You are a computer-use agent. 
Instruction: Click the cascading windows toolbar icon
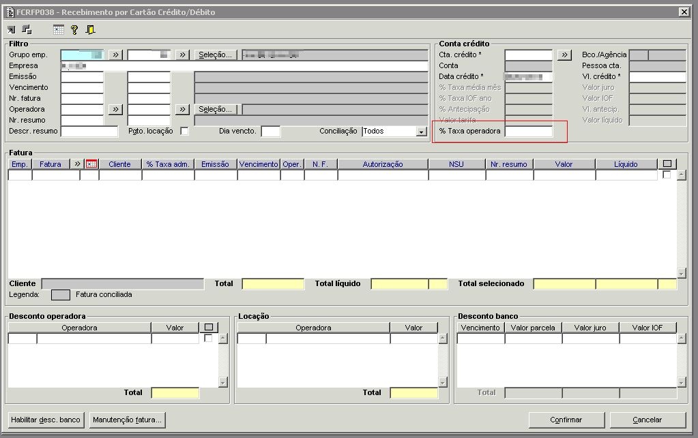tap(27, 30)
